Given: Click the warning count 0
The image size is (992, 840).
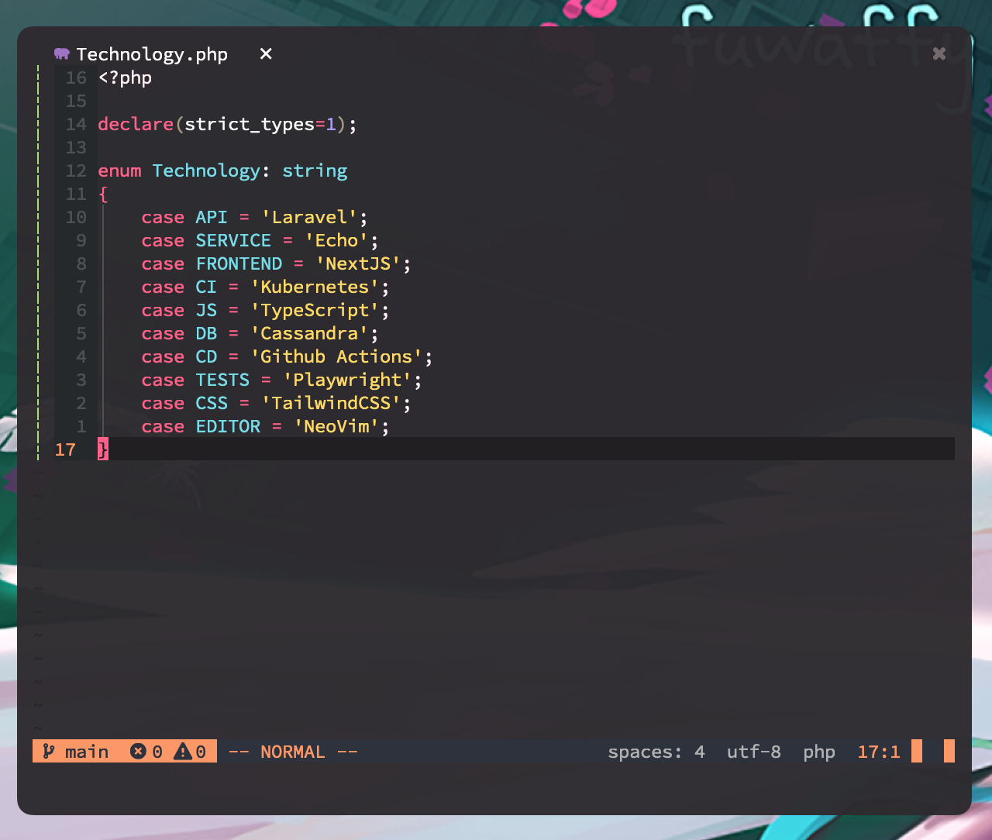Looking at the screenshot, I should coord(201,752).
